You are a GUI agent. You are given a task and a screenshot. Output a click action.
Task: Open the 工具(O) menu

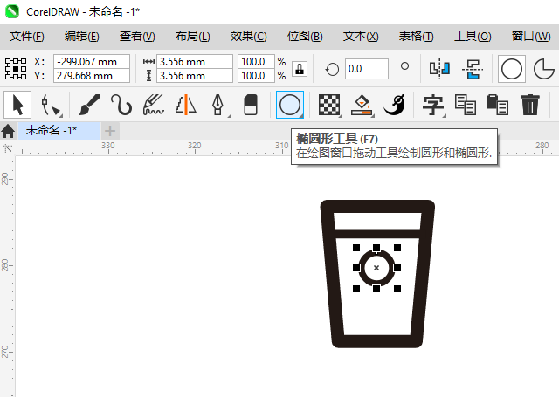pyautogui.click(x=473, y=36)
